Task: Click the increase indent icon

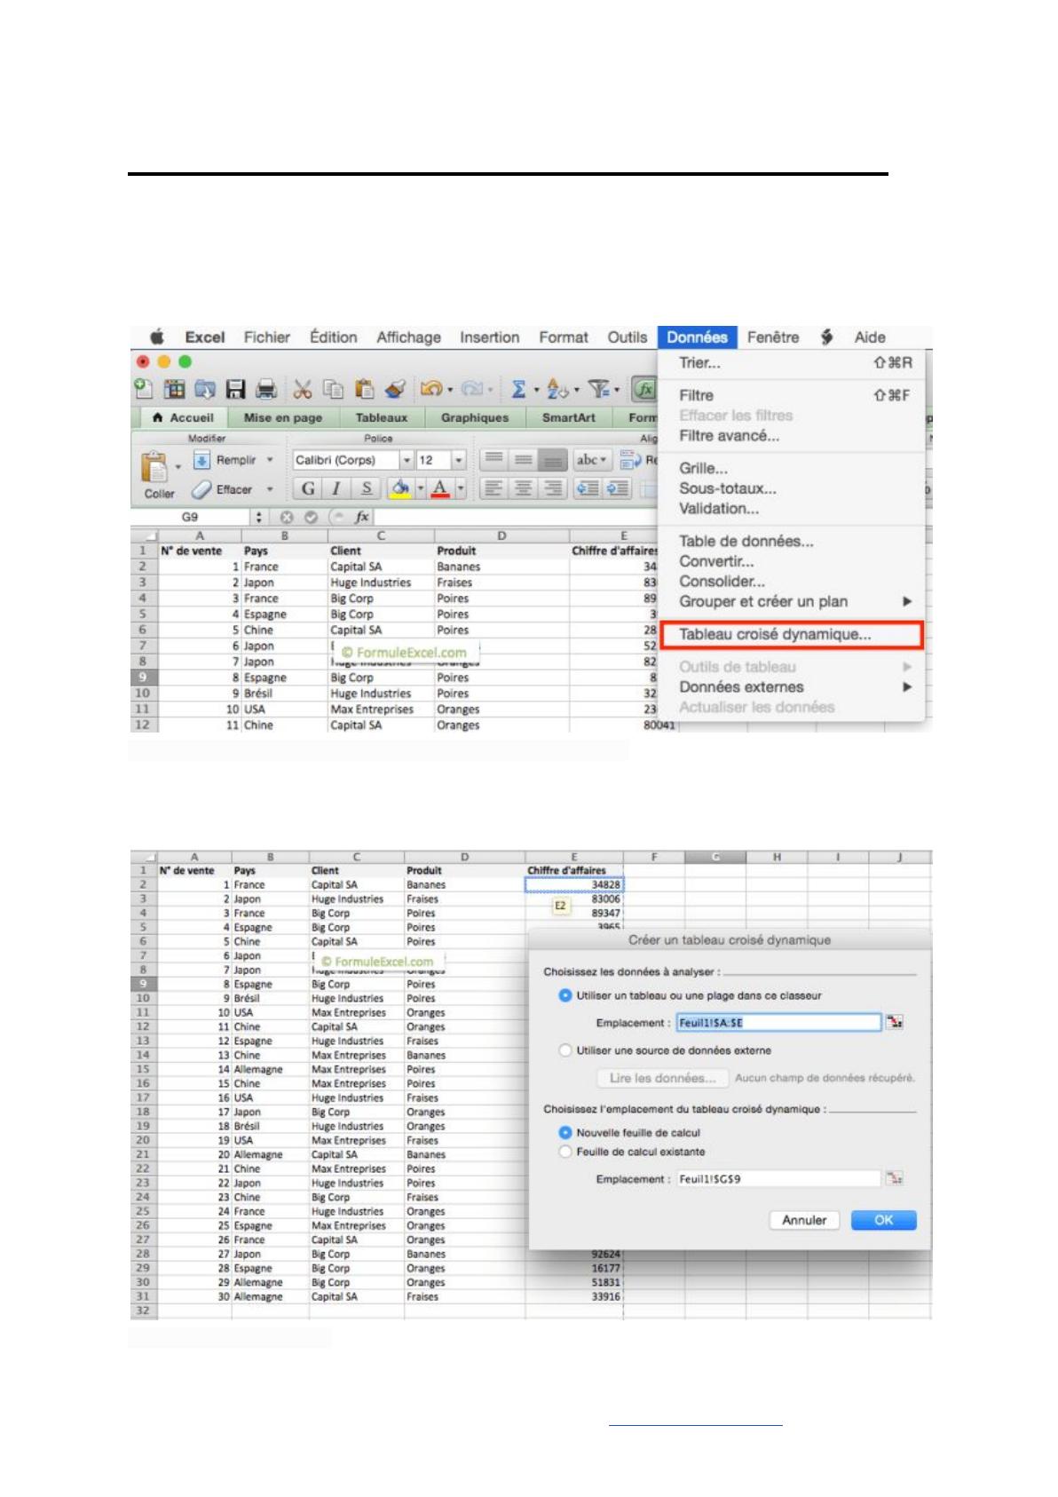Action: tap(619, 488)
